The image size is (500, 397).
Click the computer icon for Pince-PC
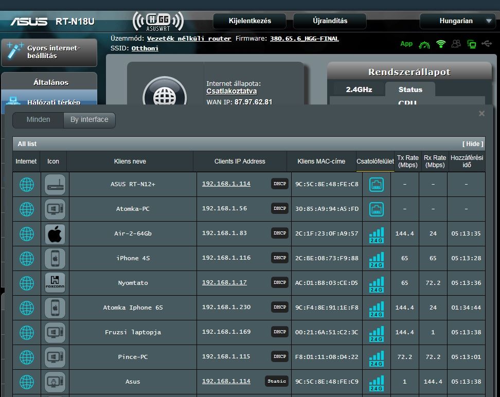point(55,357)
